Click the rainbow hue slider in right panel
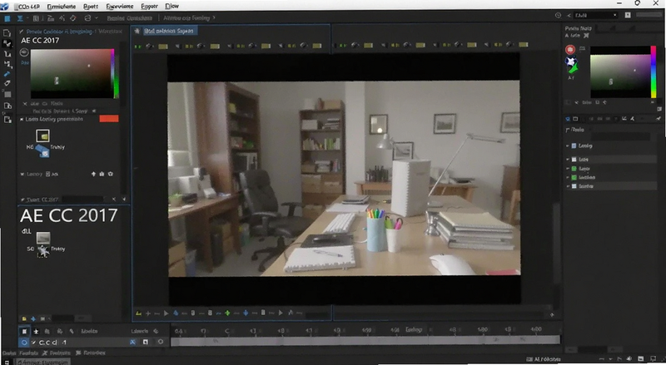 (654, 72)
